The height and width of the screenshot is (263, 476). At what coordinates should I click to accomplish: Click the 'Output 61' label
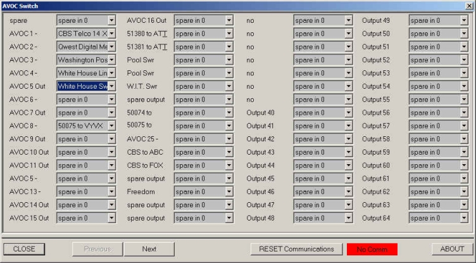pyautogui.click(x=376, y=179)
